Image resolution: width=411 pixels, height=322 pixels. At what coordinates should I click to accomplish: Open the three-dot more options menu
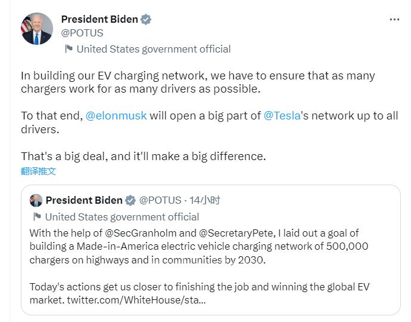pos(394,19)
